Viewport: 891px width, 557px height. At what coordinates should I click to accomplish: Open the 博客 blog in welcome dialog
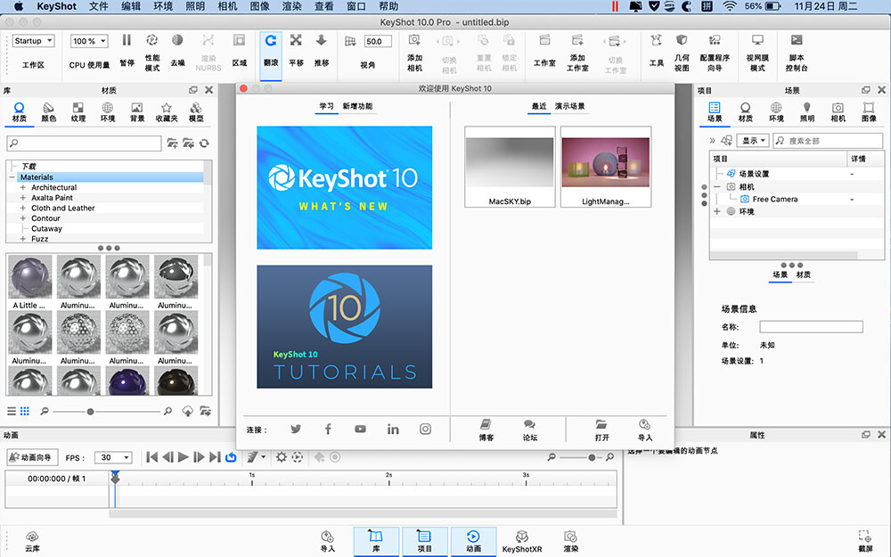click(x=486, y=430)
